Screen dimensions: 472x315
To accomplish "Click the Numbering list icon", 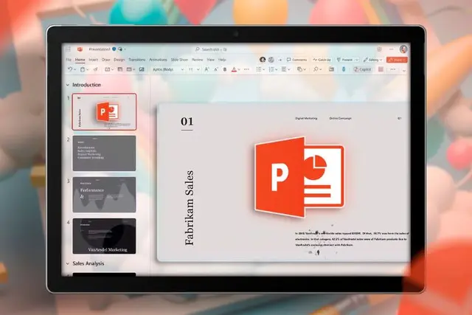I will pyautogui.click(x=271, y=69).
